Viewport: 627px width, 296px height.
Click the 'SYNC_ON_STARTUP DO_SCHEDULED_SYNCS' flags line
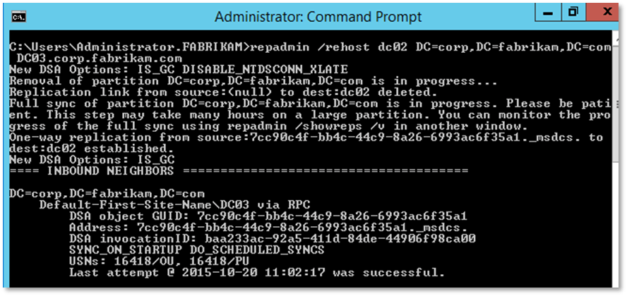[197, 249]
